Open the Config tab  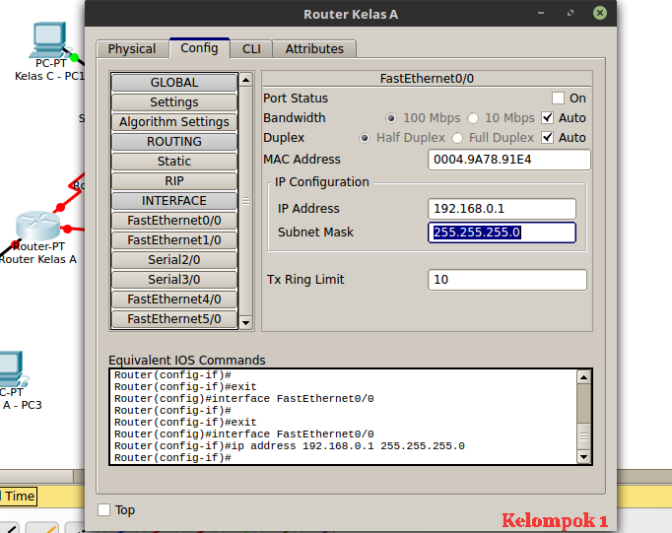199,48
